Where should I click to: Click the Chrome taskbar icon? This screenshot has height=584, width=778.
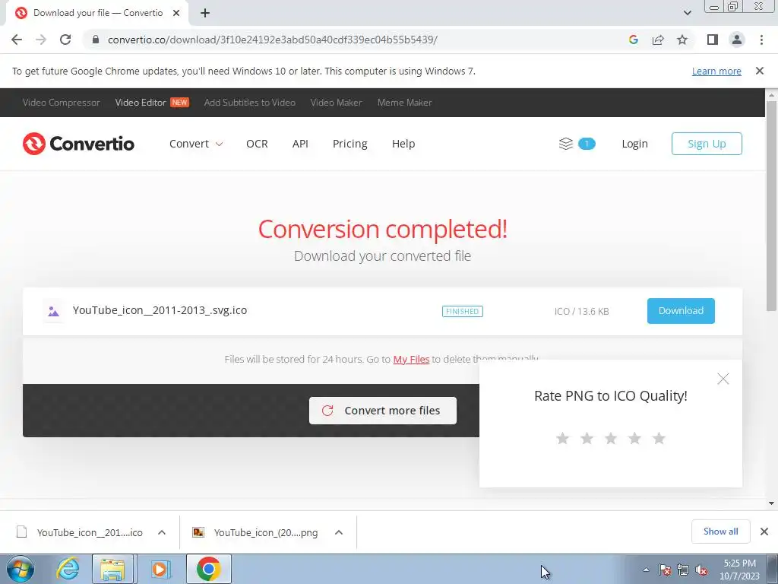click(208, 569)
